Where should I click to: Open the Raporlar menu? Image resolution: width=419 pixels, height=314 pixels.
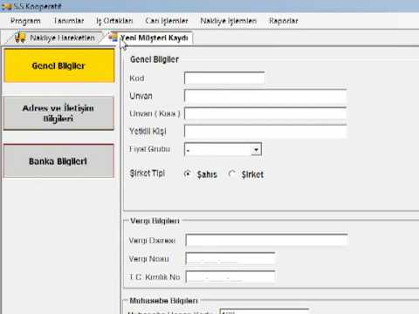coord(284,21)
